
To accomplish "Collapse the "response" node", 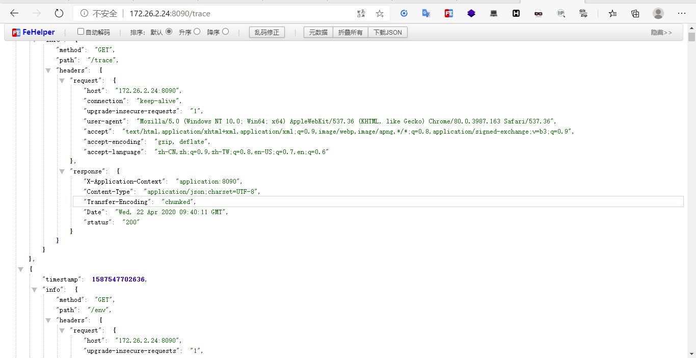I will pyautogui.click(x=62, y=171).
